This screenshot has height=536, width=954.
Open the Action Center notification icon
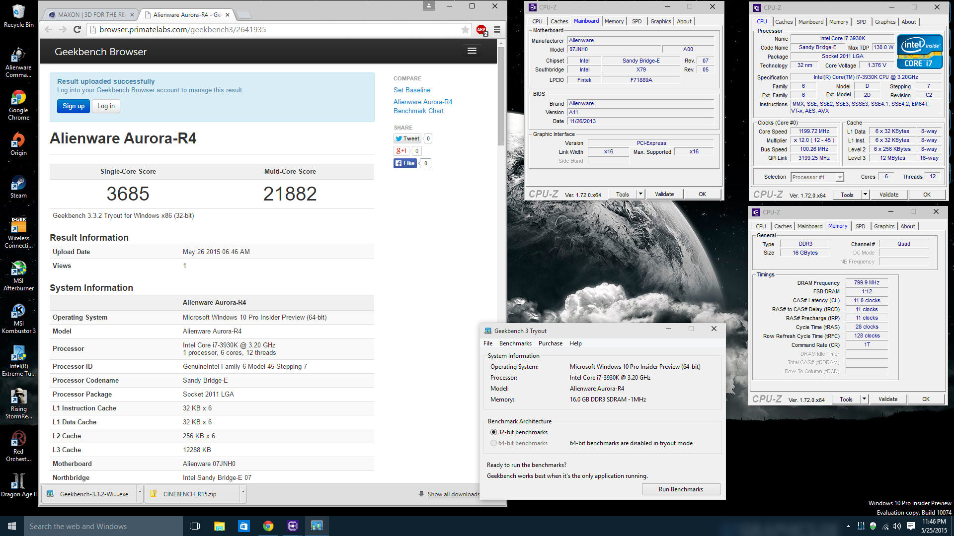click(910, 526)
